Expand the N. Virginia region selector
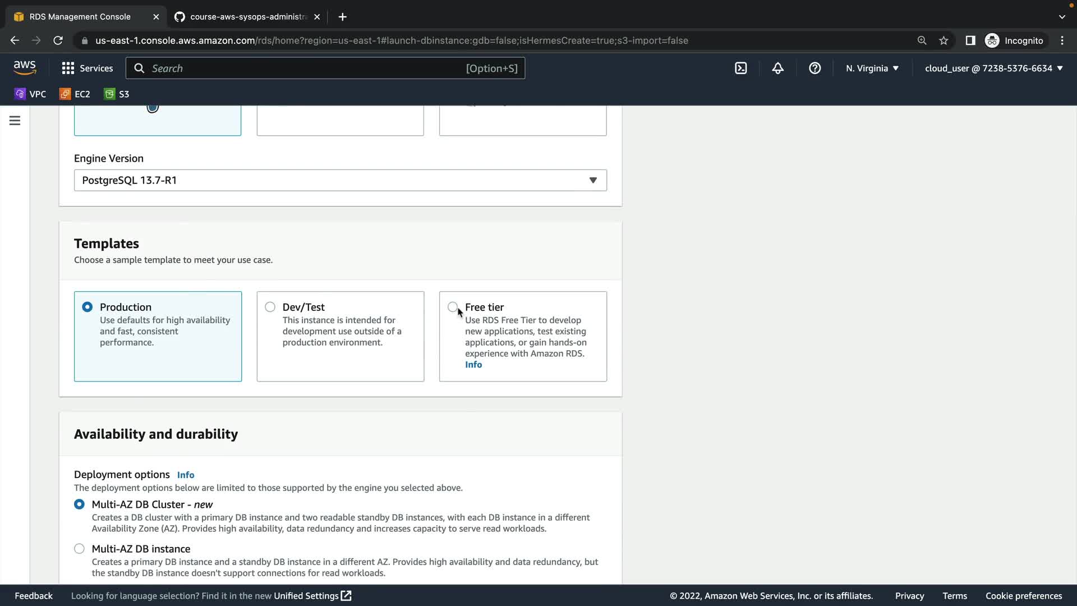 click(x=872, y=68)
